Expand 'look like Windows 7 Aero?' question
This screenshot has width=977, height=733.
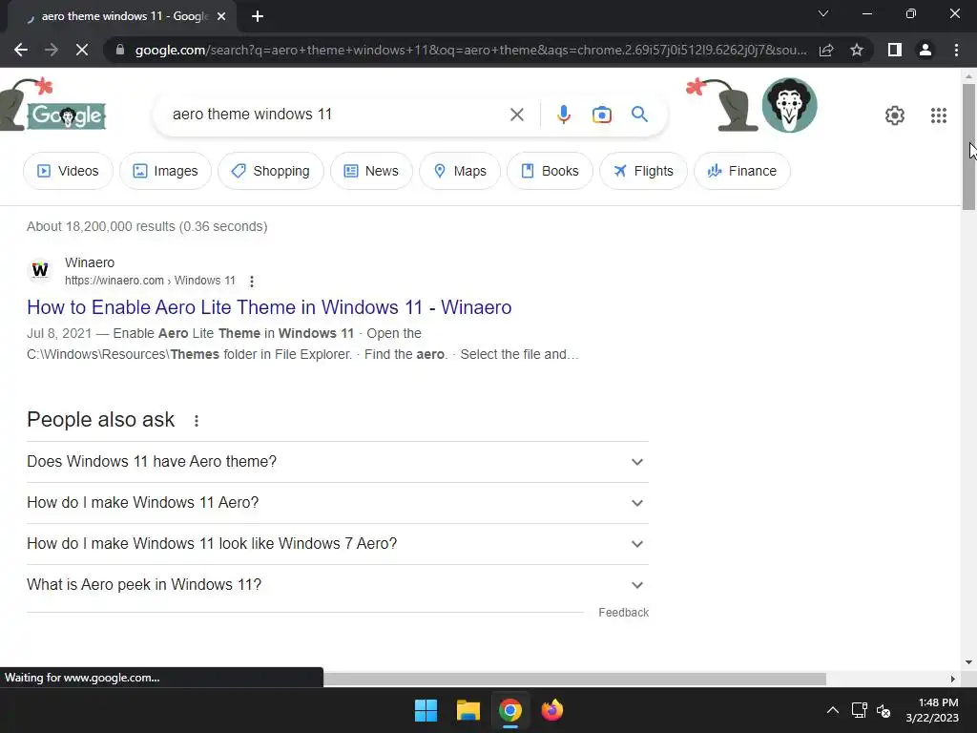coord(338,544)
